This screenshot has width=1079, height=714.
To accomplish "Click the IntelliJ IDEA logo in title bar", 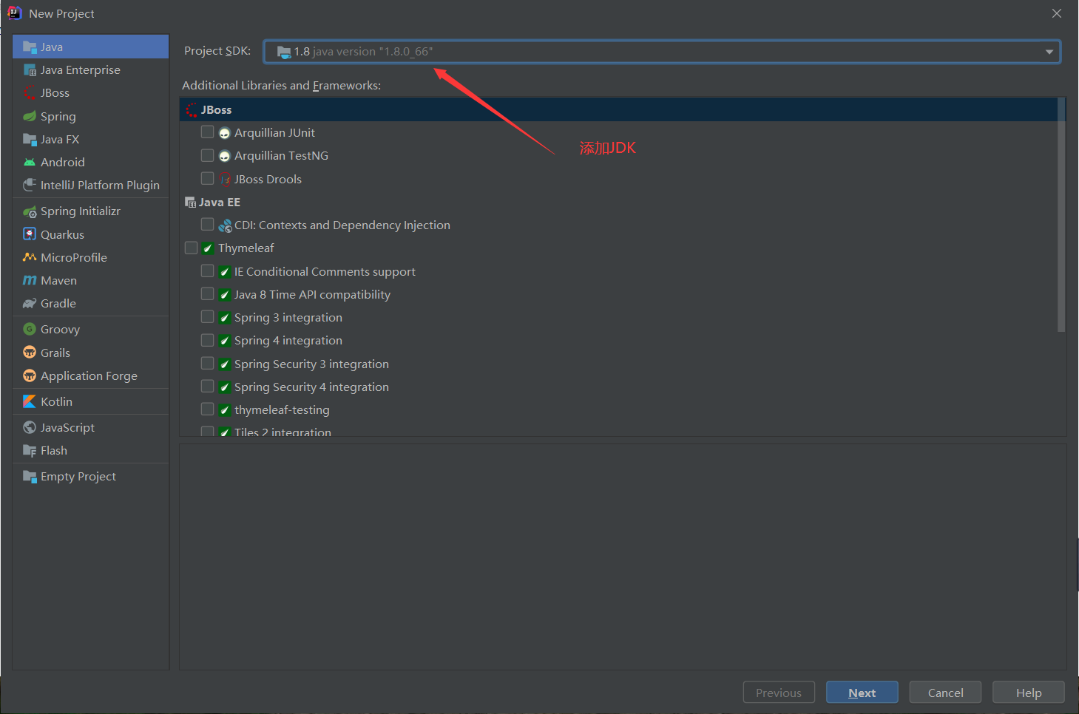I will click(14, 13).
